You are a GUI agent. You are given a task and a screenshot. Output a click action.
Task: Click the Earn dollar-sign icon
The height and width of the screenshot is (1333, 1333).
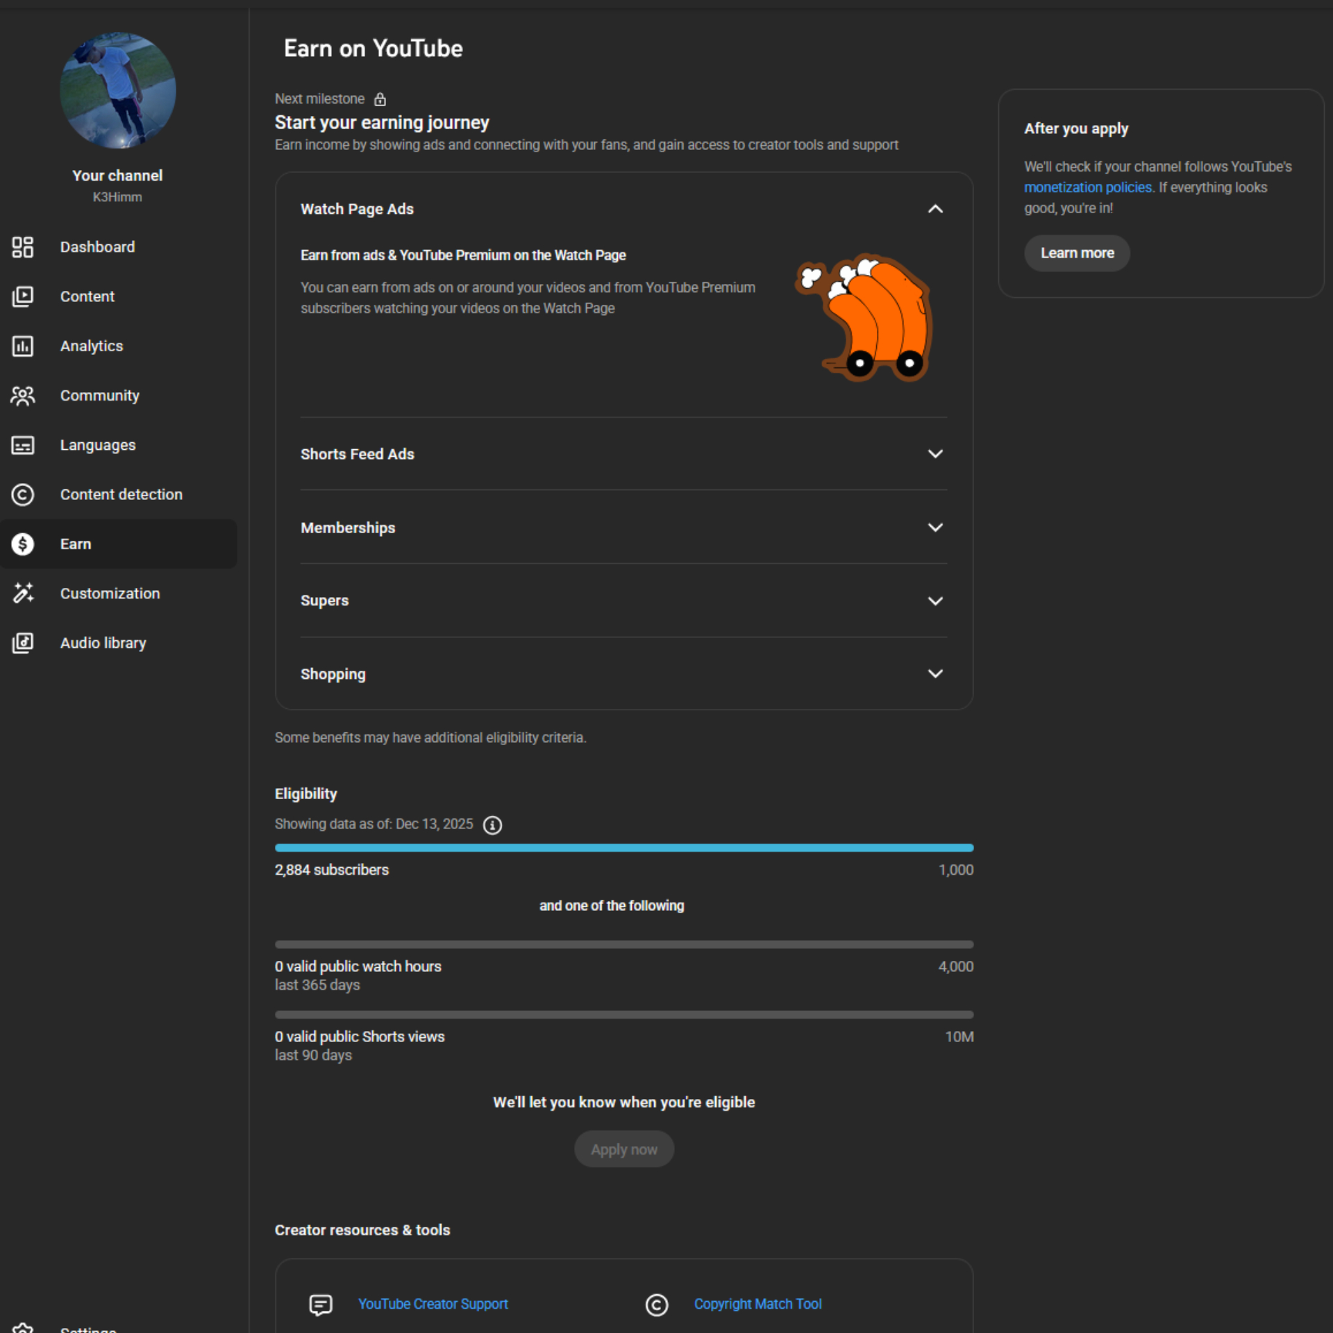click(22, 544)
